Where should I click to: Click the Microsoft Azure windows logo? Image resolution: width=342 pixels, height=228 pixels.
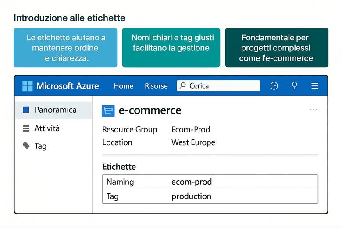point(28,86)
